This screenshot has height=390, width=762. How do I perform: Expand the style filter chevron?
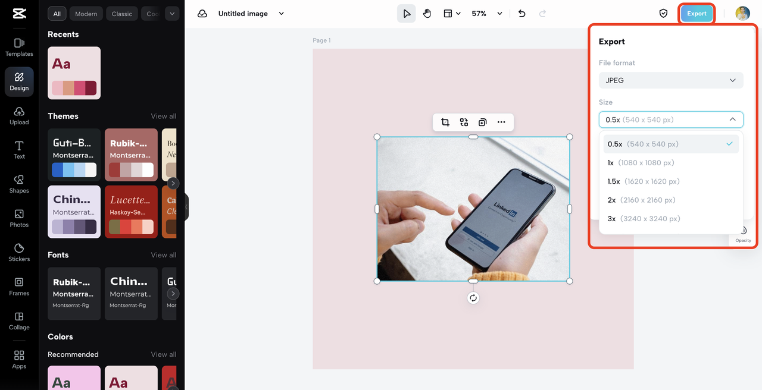(172, 14)
